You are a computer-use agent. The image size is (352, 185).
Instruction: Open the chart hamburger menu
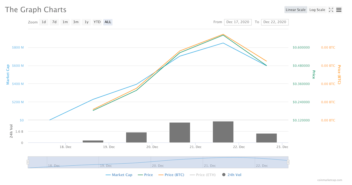pos(339,10)
